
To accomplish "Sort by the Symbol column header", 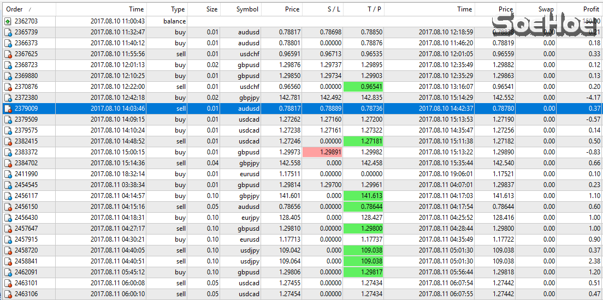I will 247,9.
